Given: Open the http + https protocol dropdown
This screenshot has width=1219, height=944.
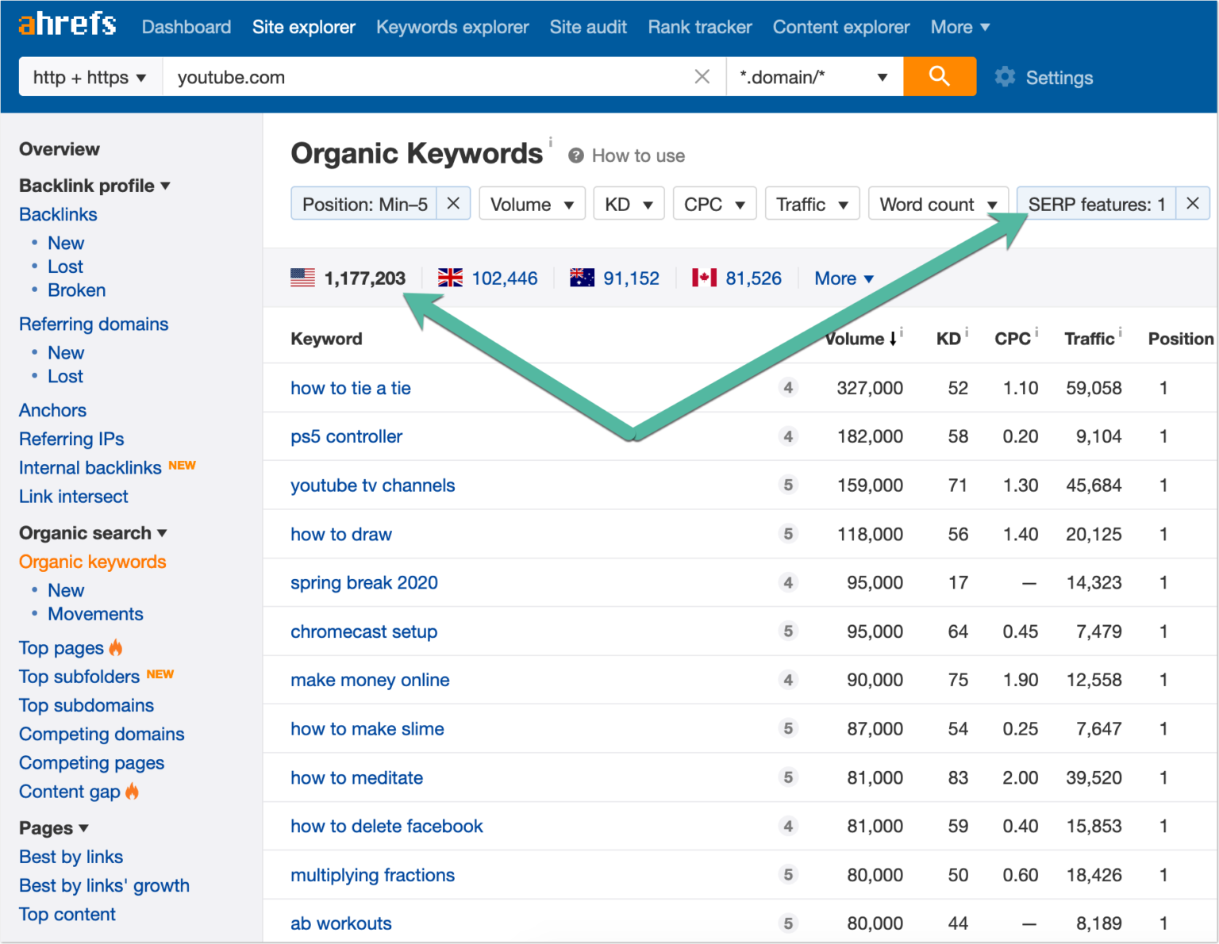Looking at the screenshot, I should coord(90,77).
